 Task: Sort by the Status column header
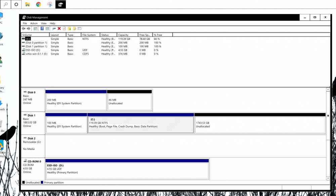[x=109, y=35]
